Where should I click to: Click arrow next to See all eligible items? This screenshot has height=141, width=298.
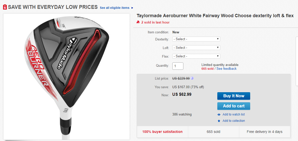tap(132, 8)
